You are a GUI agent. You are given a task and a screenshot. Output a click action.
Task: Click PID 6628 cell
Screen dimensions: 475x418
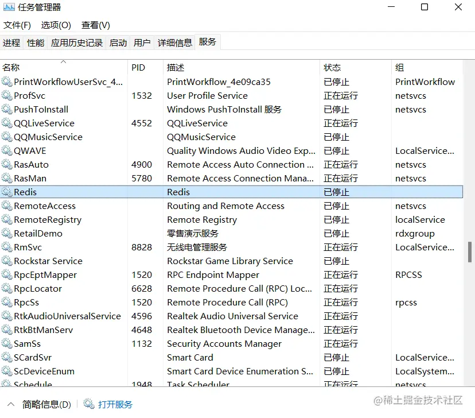click(x=142, y=289)
